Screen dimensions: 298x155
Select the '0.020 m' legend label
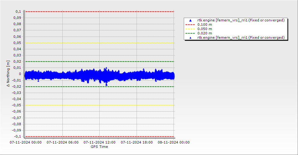click(205, 33)
